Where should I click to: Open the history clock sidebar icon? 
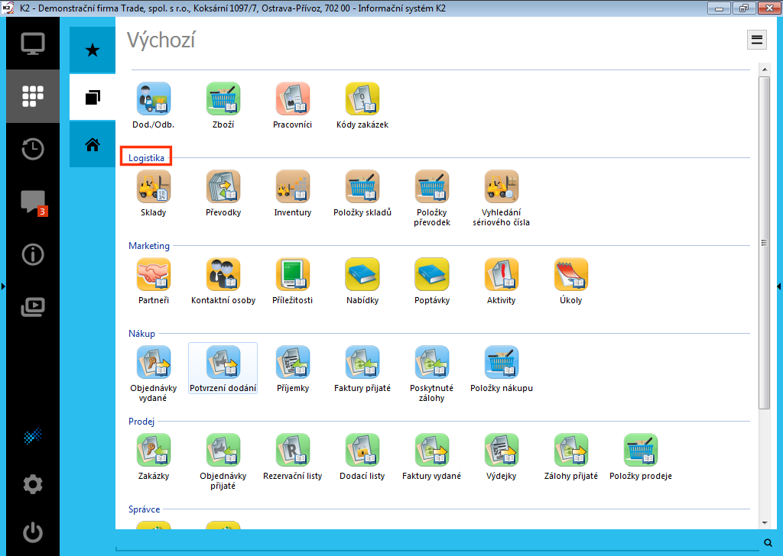click(33, 149)
